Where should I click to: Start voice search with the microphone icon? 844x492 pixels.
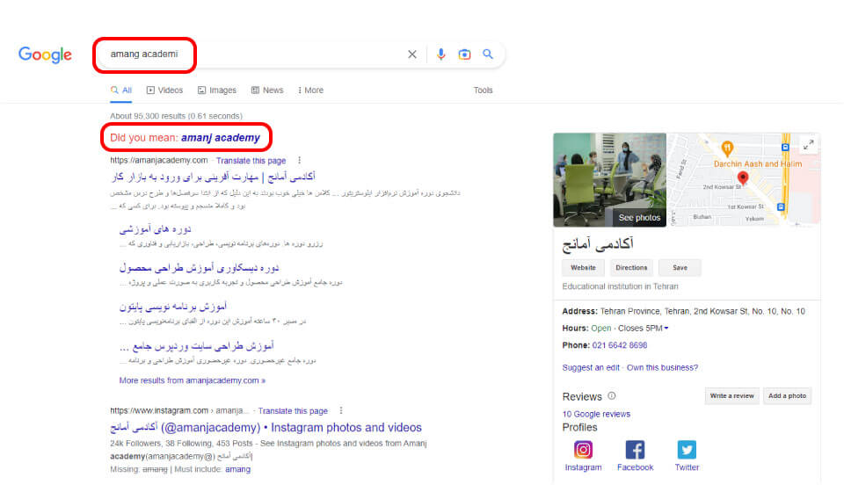(x=440, y=54)
